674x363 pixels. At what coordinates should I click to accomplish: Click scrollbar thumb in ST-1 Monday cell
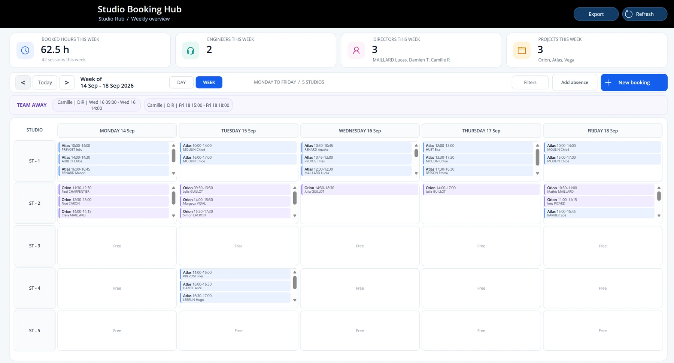pyautogui.click(x=173, y=156)
